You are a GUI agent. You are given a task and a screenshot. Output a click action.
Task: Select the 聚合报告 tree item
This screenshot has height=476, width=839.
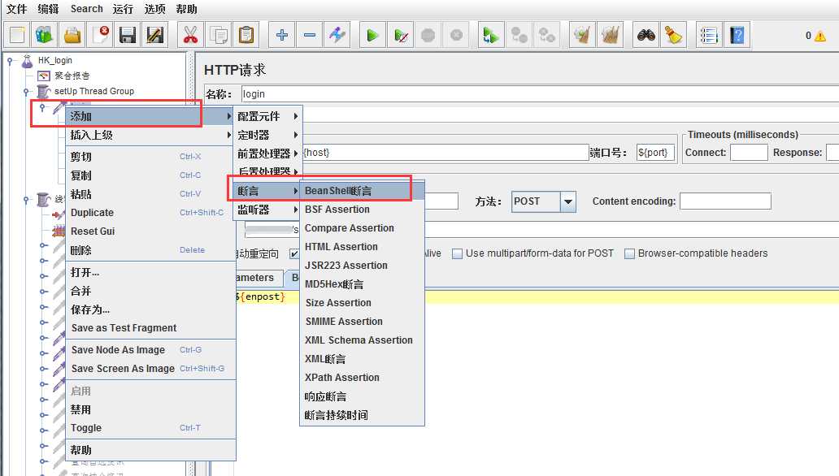[72, 76]
